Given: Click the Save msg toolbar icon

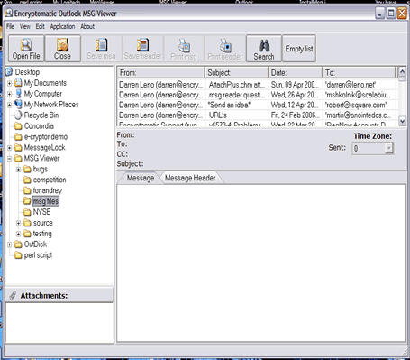Looking at the screenshot, I should coord(101,49).
